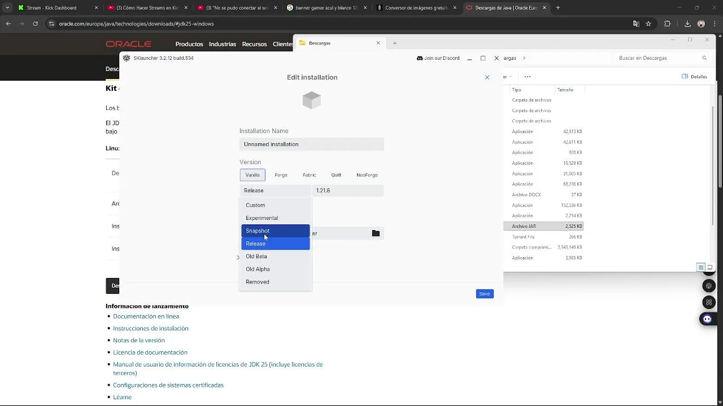Image resolution: width=723 pixels, height=406 pixels.
Task: Click the circular target overlay icon
Action: [x=709, y=286]
